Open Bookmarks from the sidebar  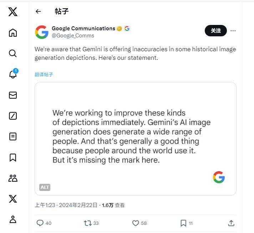point(13,157)
